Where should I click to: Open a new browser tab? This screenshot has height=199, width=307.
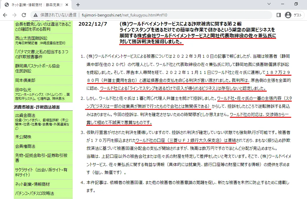coord(78,5)
